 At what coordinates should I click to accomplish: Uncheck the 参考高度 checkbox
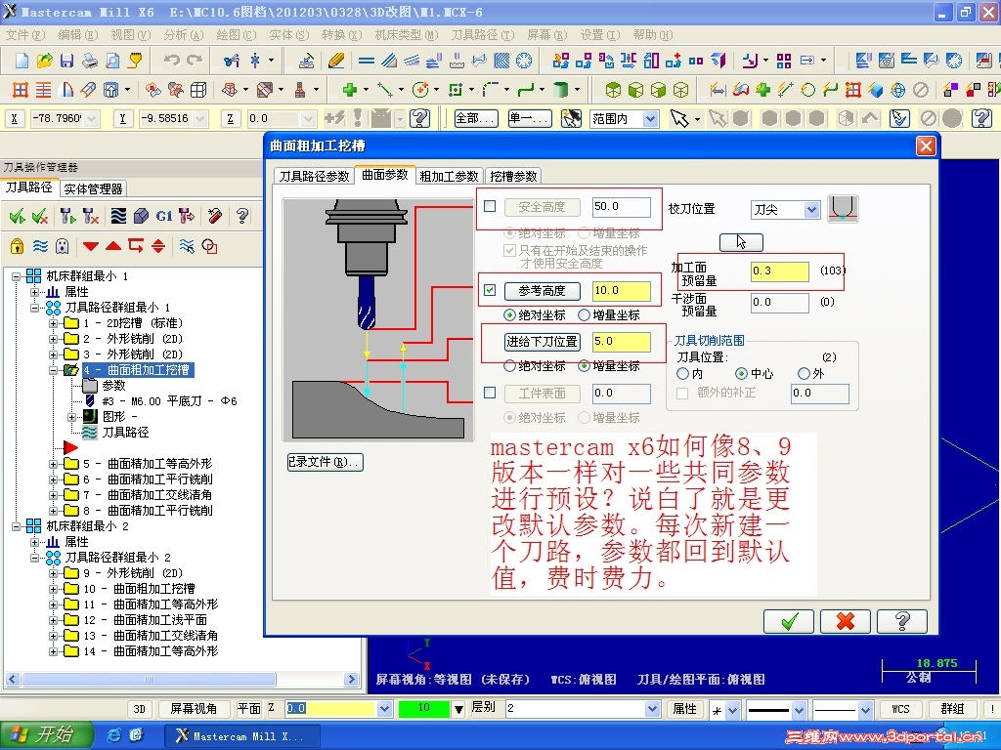(490, 290)
